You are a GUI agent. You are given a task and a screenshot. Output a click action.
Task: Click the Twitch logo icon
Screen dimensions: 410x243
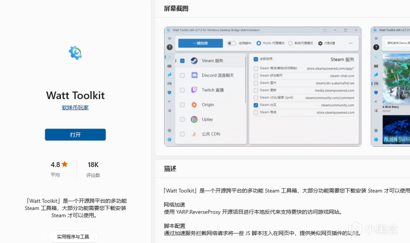[194, 90]
